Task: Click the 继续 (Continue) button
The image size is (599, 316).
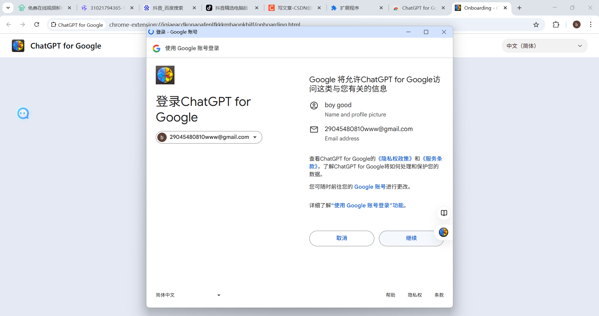Action: 411,238
